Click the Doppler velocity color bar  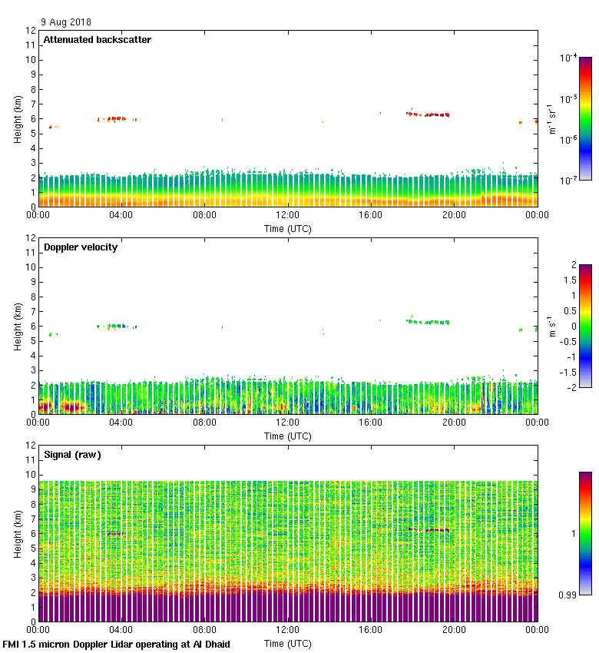tap(585, 326)
